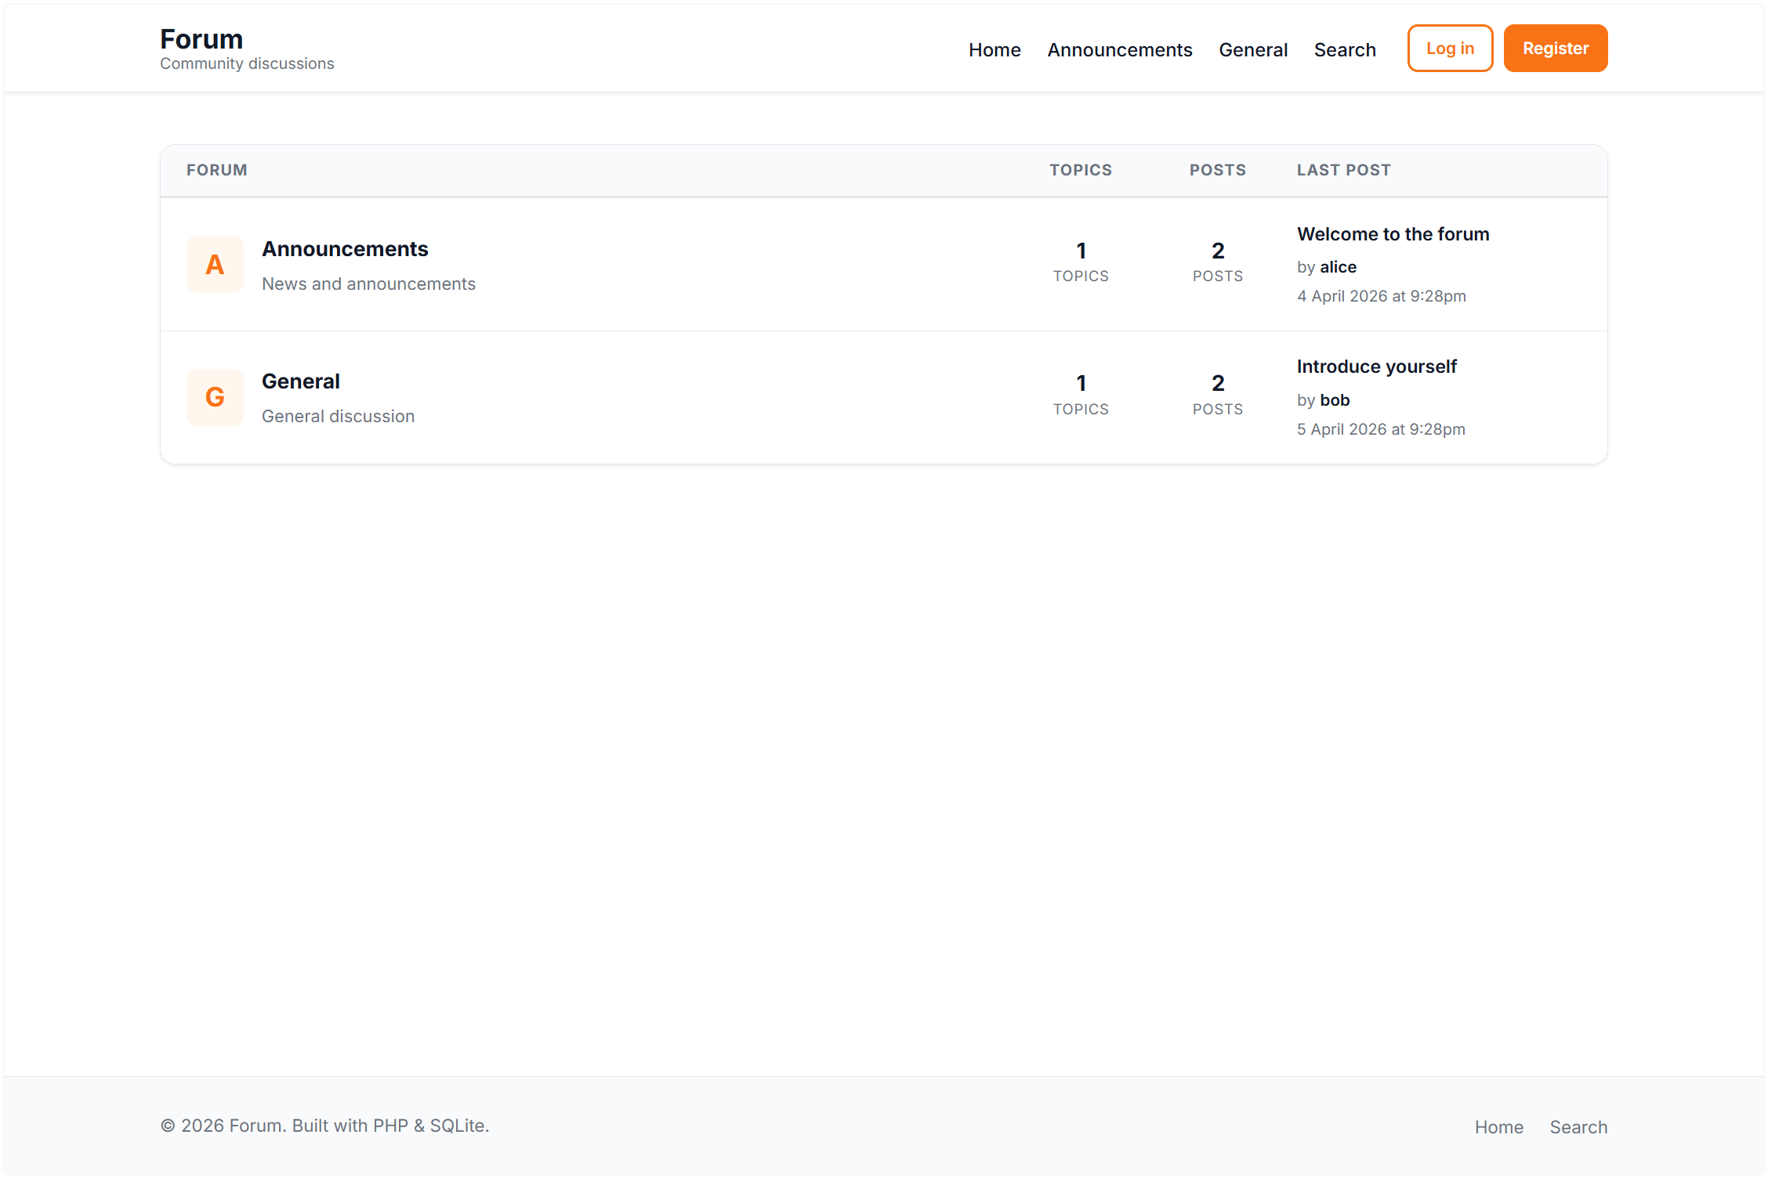The image size is (1768, 1178).
Task: Open the "Welcome to the forum" topic
Action: tap(1393, 233)
